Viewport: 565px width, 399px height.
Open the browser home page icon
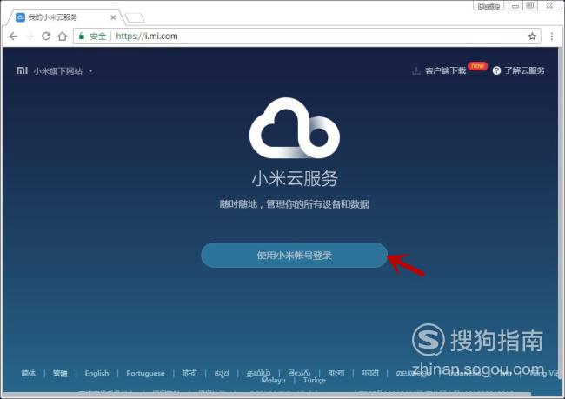(x=63, y=36)
